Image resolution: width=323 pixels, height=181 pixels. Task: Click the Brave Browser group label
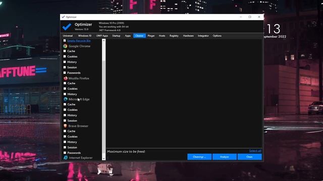click(x=78, y=126)
